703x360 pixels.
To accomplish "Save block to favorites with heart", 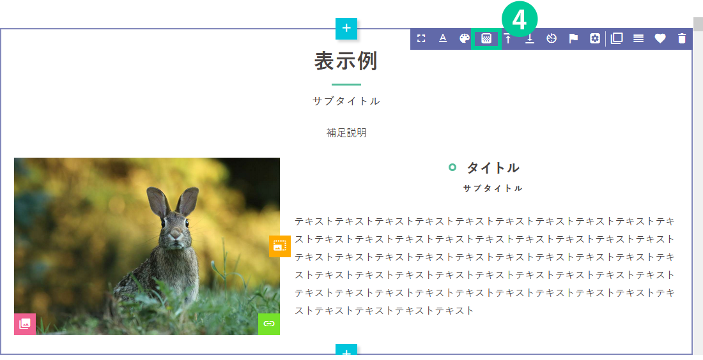I will [660, 39].
